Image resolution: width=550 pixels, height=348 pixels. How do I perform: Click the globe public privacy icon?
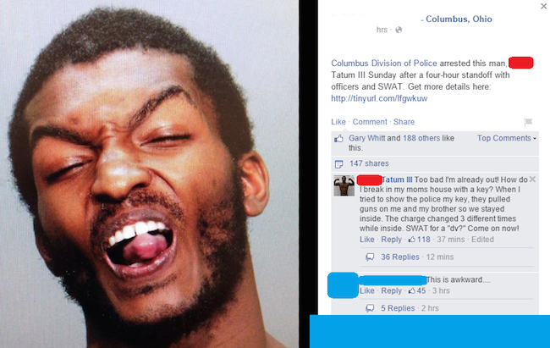(399, 30)
